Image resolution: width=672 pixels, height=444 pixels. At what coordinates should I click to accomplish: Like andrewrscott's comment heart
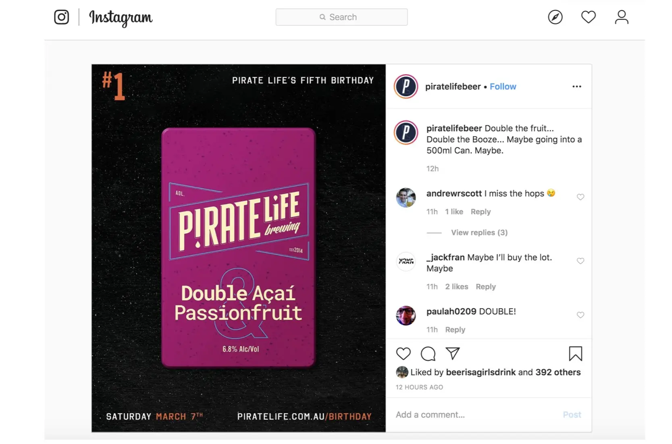pos(580,197)
